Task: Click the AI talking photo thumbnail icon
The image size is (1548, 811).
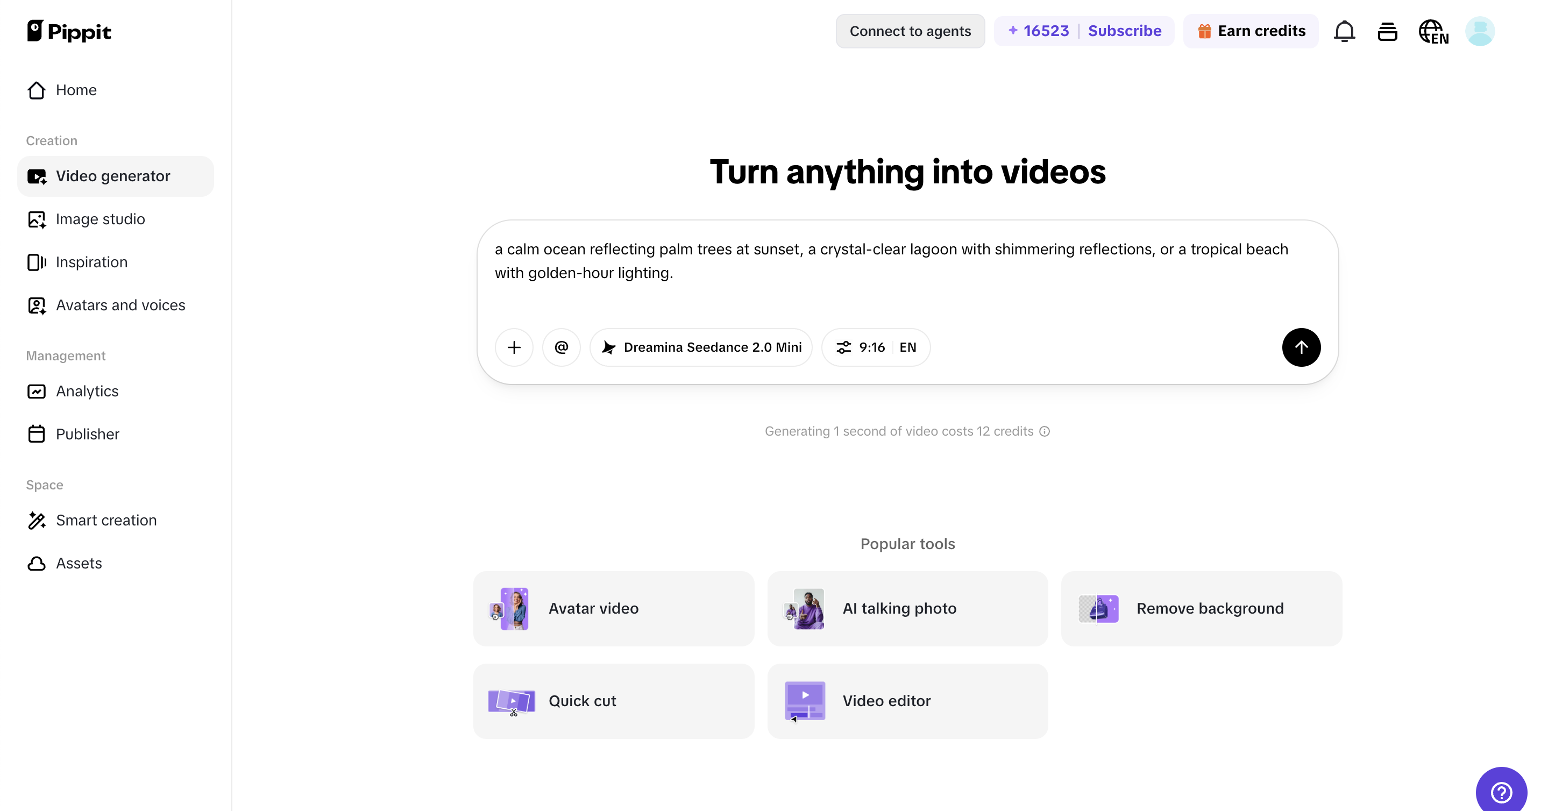Action: [804, 609]
